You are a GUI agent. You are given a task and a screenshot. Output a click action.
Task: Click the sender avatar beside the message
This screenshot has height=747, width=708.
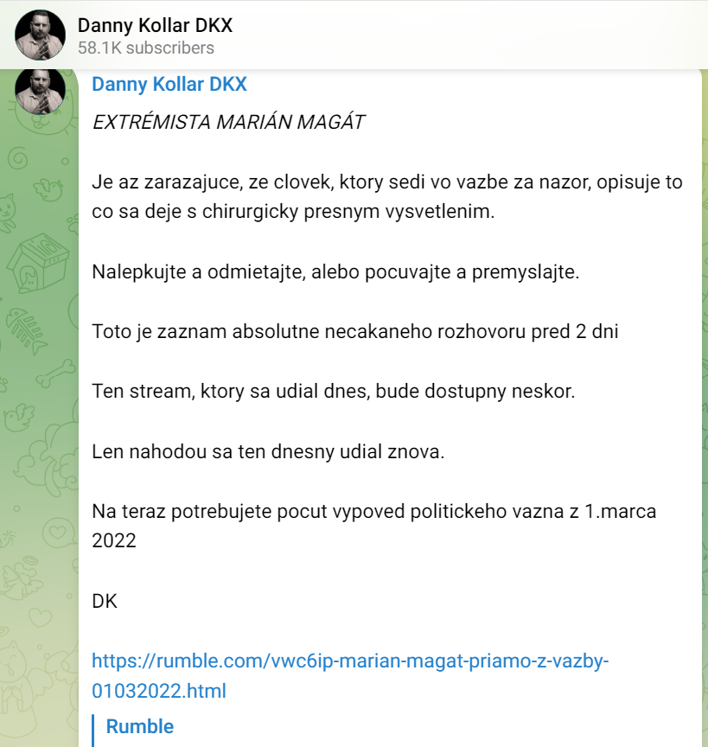click(x=40, y=92)
